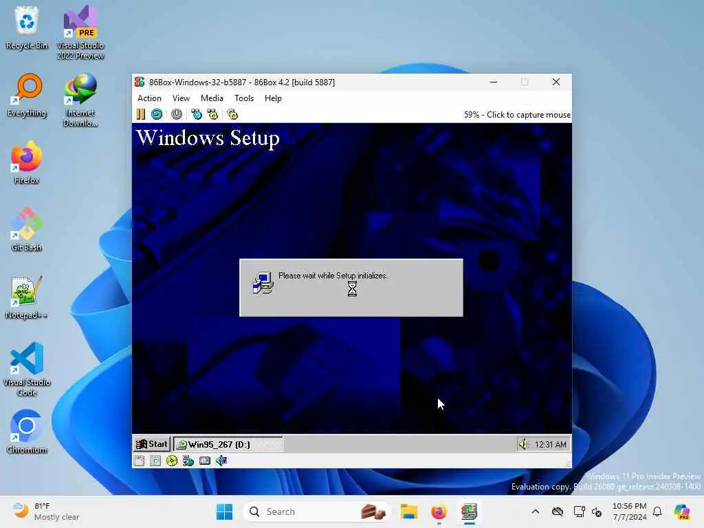Click the CD-ROM disc status icon

(171, 461)
